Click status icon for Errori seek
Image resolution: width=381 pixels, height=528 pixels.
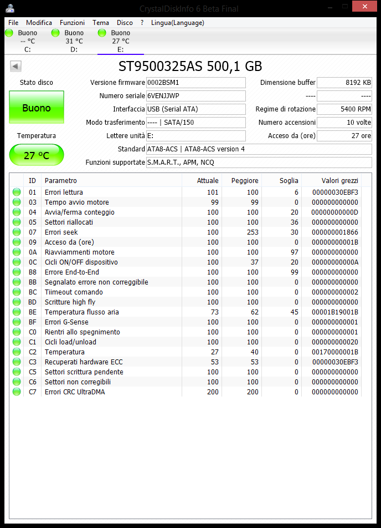point(17,232)
